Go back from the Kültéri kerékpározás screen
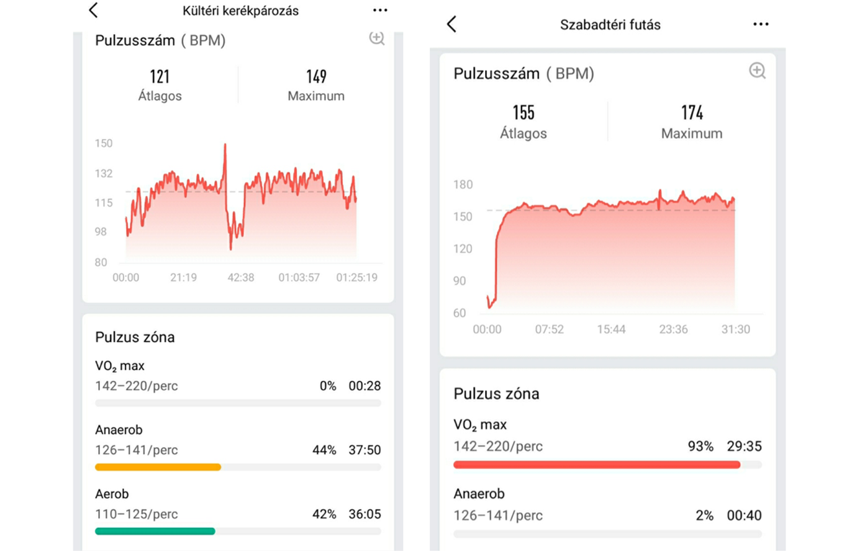Image resolution: width=852 pixels, height=552 pixels. (x=93, y=10)
